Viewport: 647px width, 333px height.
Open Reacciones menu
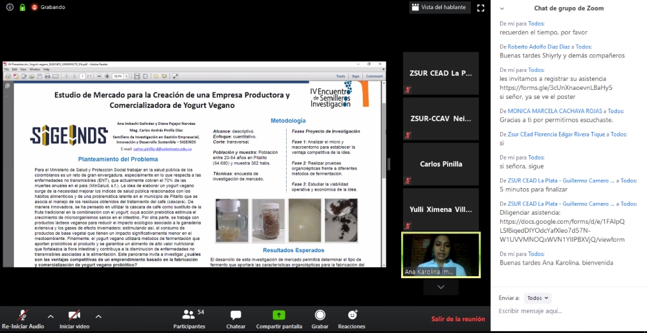click(x=351, y=319)
